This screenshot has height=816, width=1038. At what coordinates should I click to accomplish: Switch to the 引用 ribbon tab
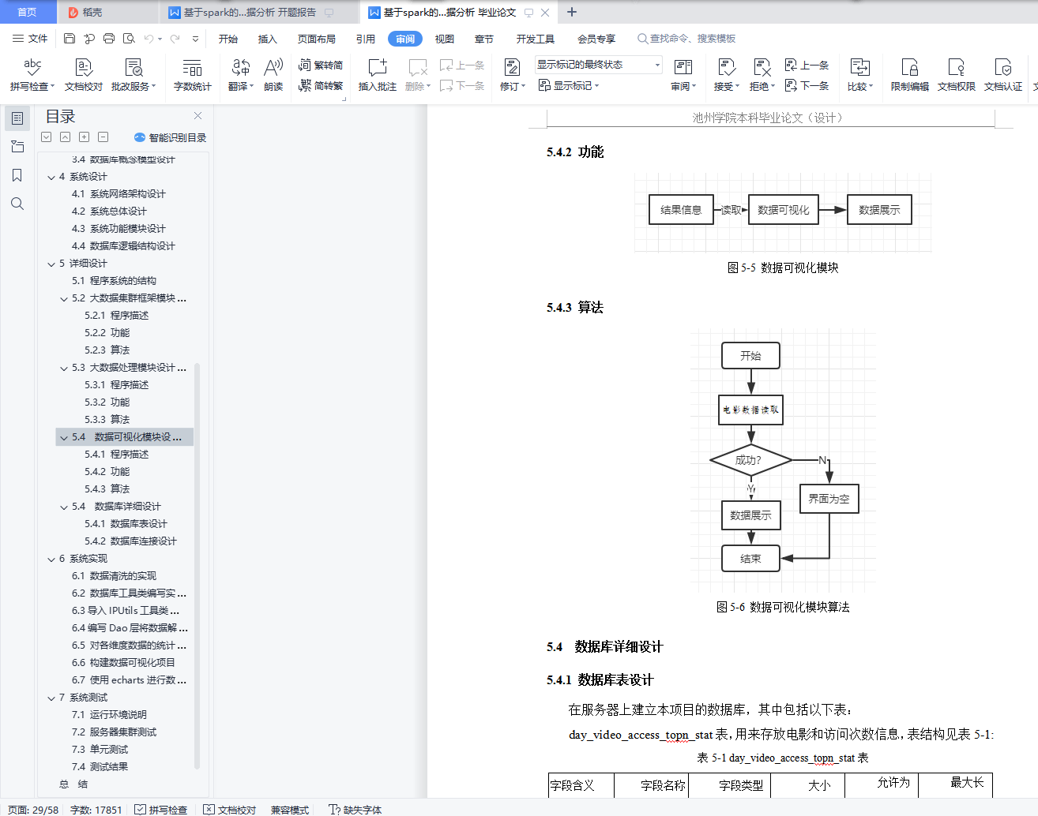pyautogui.click(x=366, y=39)
